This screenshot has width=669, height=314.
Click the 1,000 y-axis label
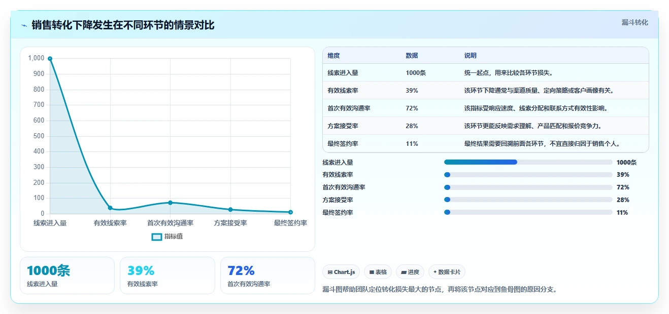pos(37,58)
